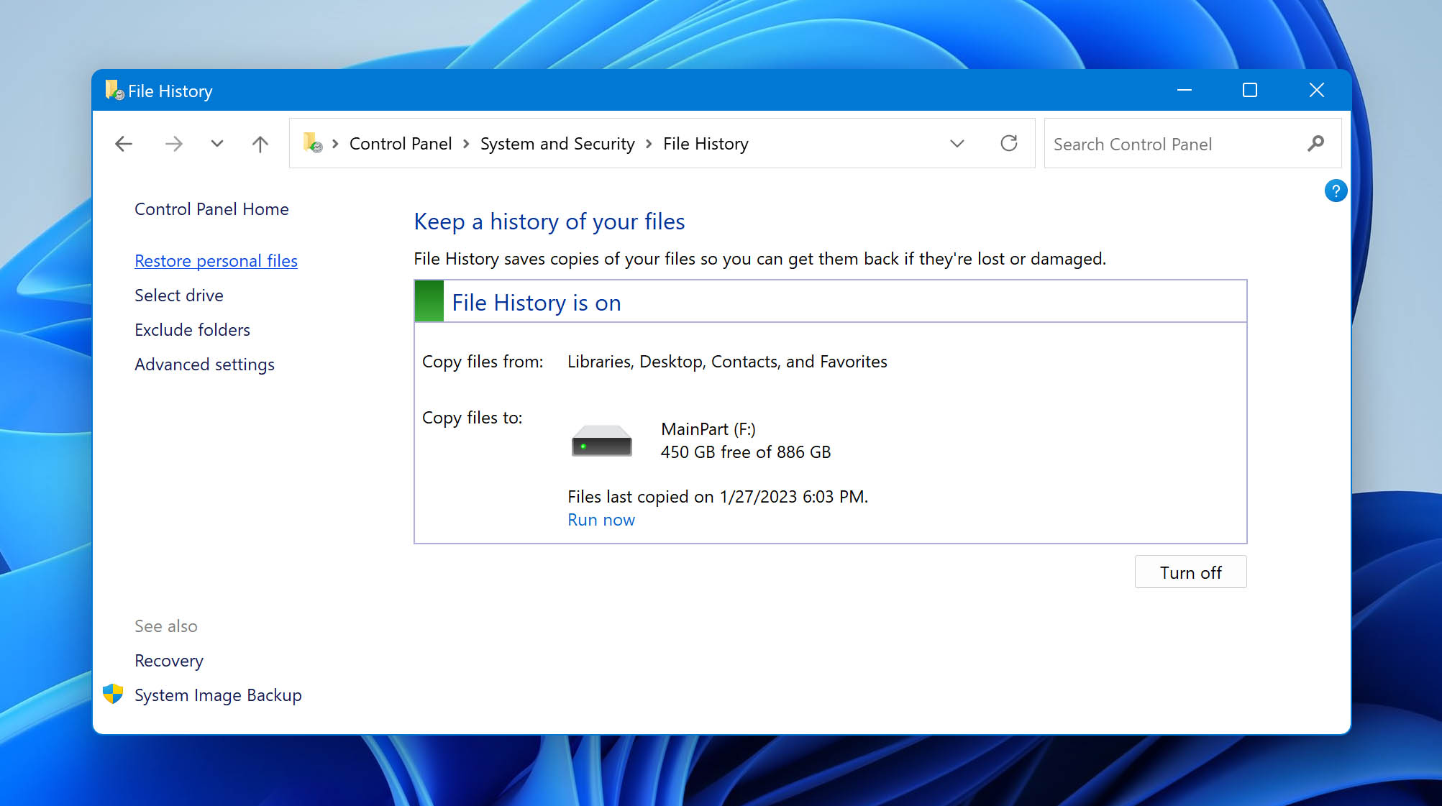Open the Advanced settings panel
Image resolution: width=1442 pixels, height=806 pixels.
tap(205, 363)
